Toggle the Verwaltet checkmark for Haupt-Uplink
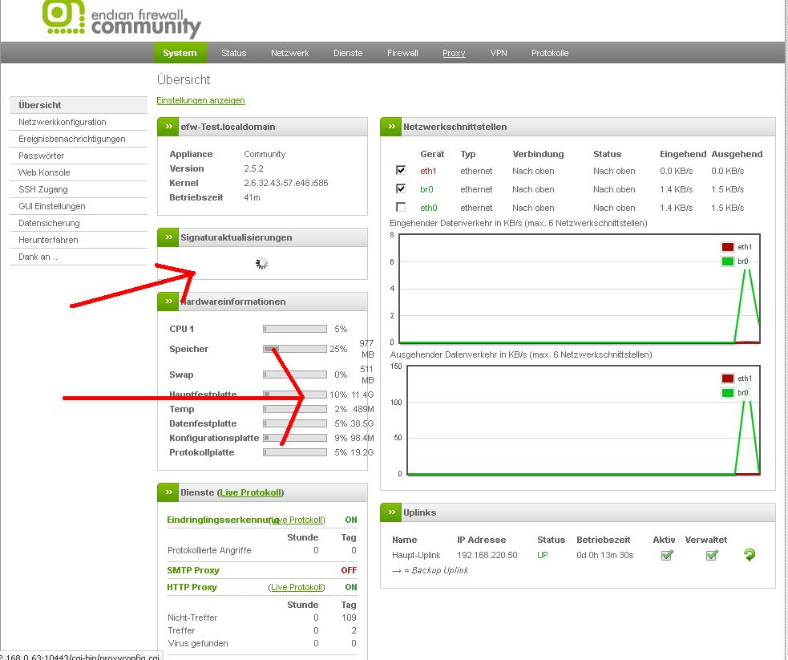The height and width of the screenshot is (660, 788). 712,556
